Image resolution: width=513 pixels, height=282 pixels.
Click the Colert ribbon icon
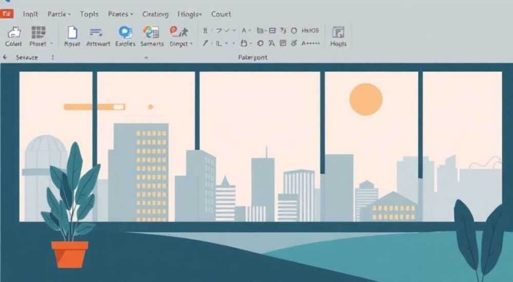pyautogui.click(x=14, y=32)
